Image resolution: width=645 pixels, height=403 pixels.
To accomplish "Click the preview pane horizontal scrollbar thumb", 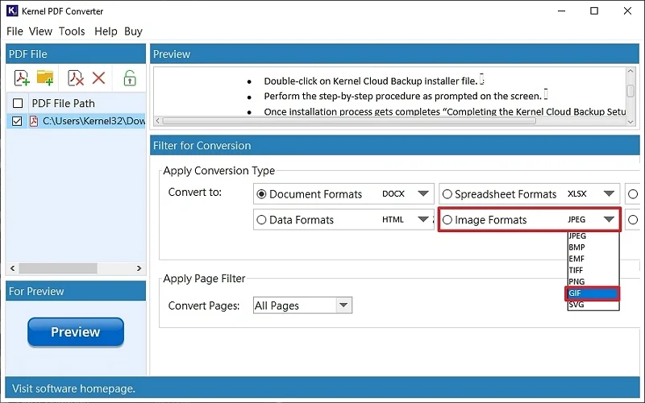I will (x=349, y=121).
